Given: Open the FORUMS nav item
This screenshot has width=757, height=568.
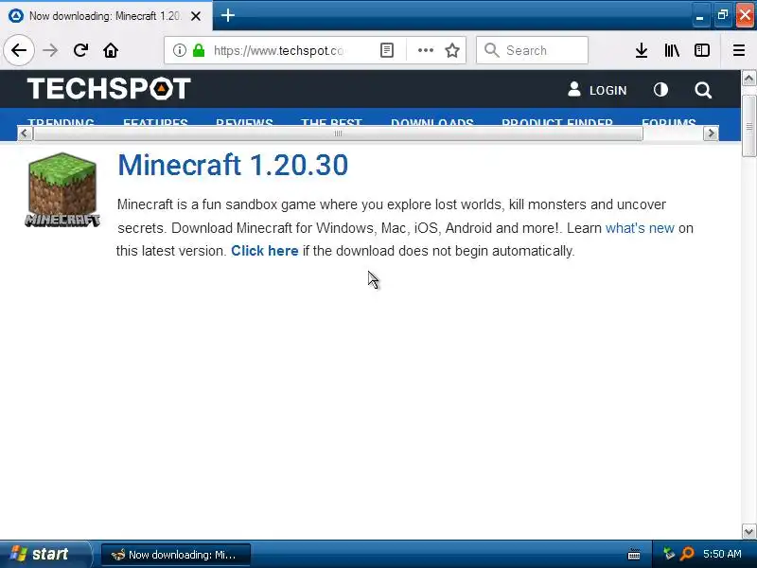Looking at the screenshot, I should 669,122.
